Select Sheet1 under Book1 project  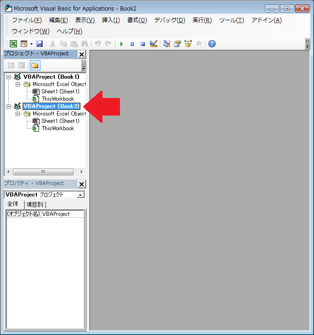pos(60,92)
